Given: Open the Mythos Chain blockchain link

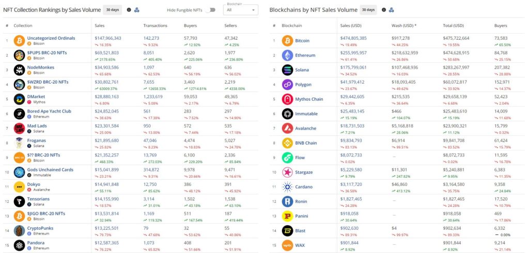Looking at the screenshot, I should [309, 99].
